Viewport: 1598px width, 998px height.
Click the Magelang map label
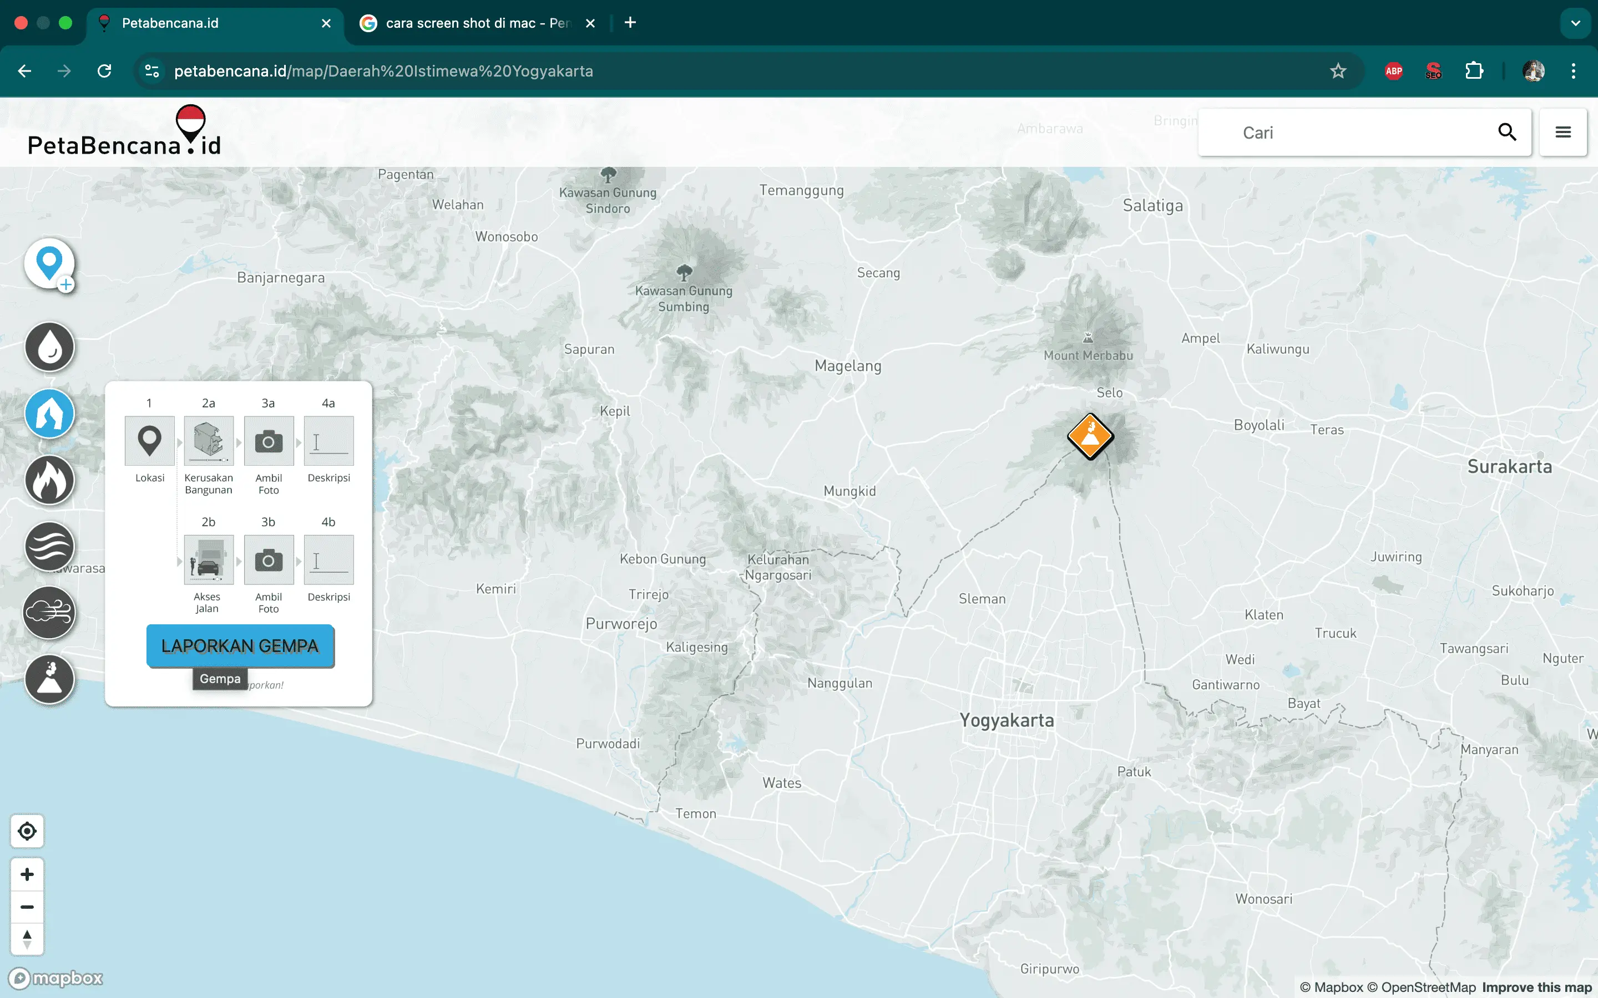(848, 366)
